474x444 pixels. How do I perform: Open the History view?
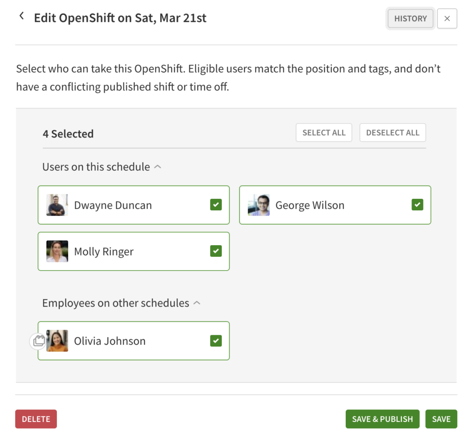pyautogui.click(x=410, y=19)
